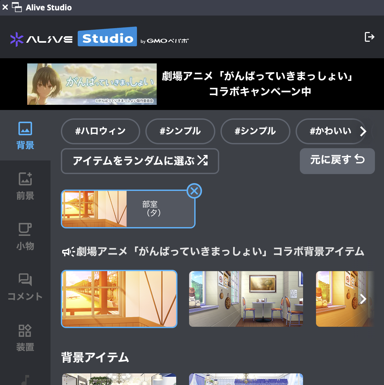Click the music note sidebar icon

click(25, 379)
